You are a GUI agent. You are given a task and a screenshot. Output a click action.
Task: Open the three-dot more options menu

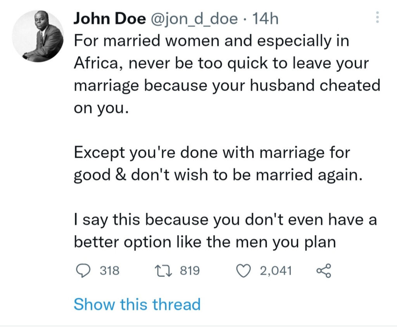[x=377, y=17]
